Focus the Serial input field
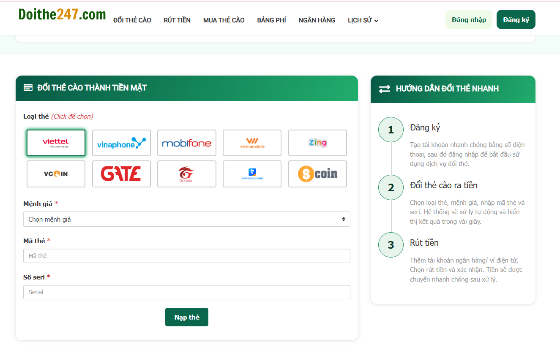Viewport: 560px width, 358px height. [187, 292]
